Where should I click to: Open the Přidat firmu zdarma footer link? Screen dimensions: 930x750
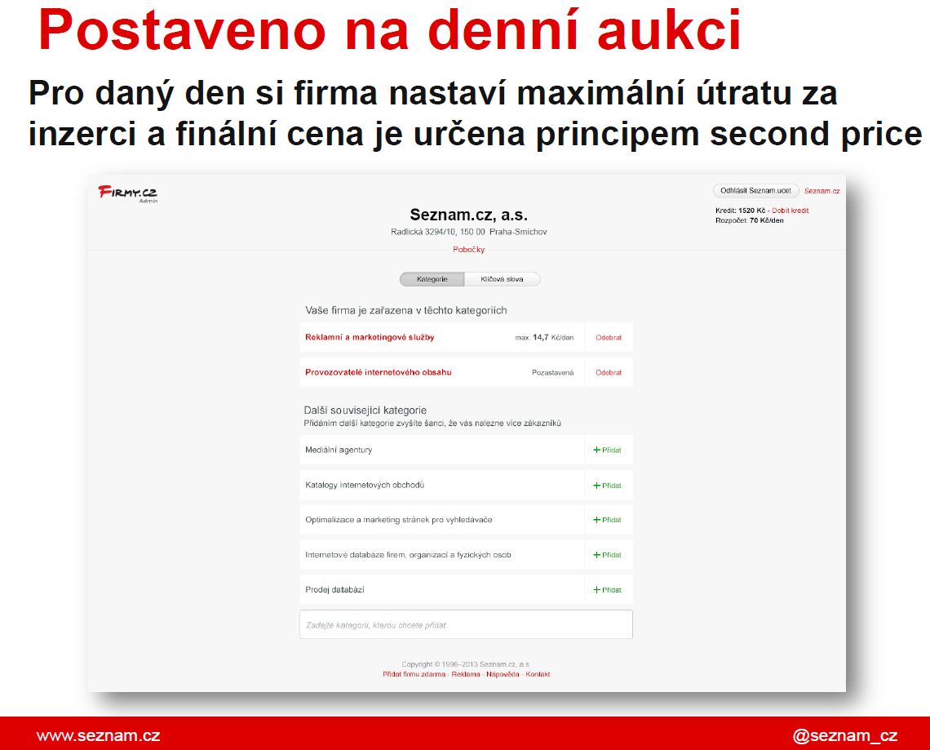coord(414,674)
